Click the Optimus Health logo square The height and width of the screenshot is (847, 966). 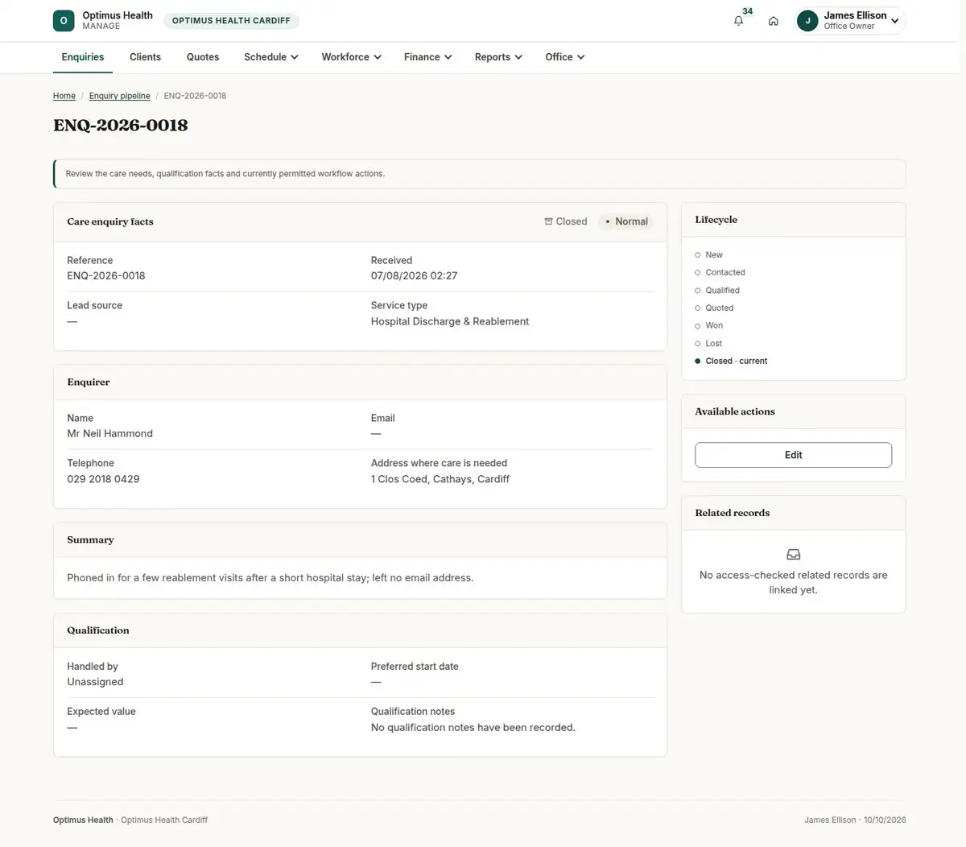click(x=64, y=21)
